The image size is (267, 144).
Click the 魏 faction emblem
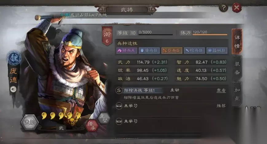(x=14, y=58)
